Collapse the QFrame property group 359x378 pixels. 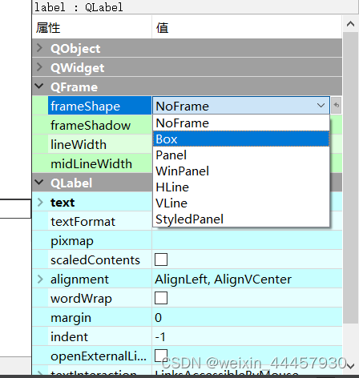click(39, 86)
